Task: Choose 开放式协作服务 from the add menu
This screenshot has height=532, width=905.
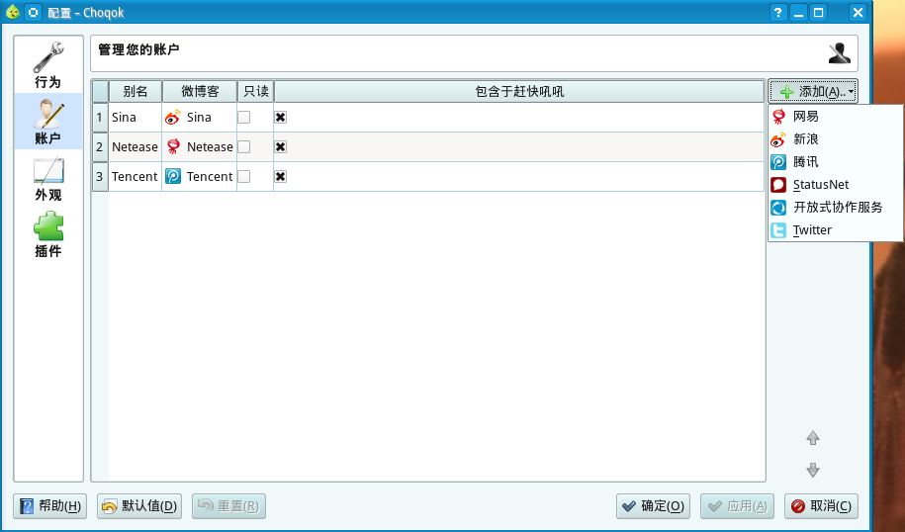Action: (x=835, y=207)
